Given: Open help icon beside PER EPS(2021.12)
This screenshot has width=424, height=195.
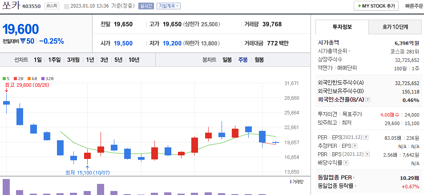Looking at the screenshot, I should point(366,138).
